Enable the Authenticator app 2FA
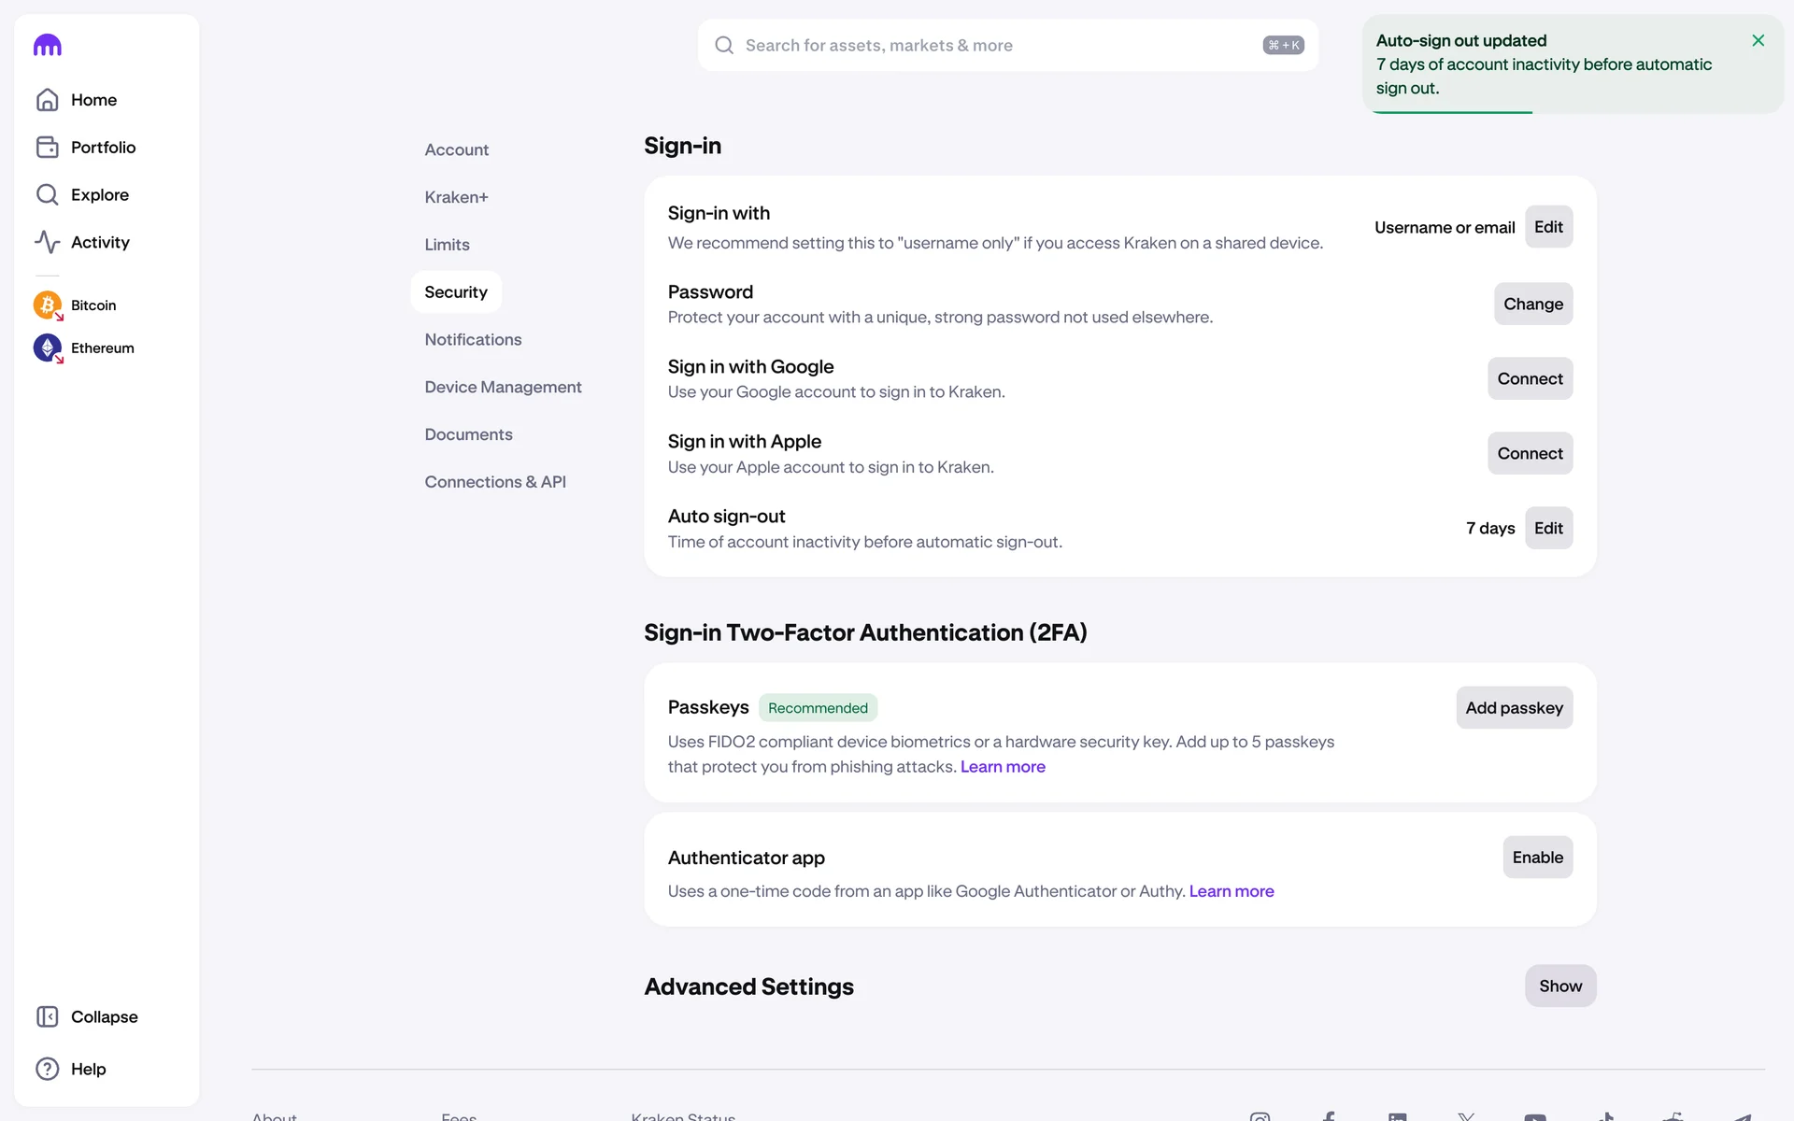This screenshot has width=1794, height=1121. point(1537,857)
